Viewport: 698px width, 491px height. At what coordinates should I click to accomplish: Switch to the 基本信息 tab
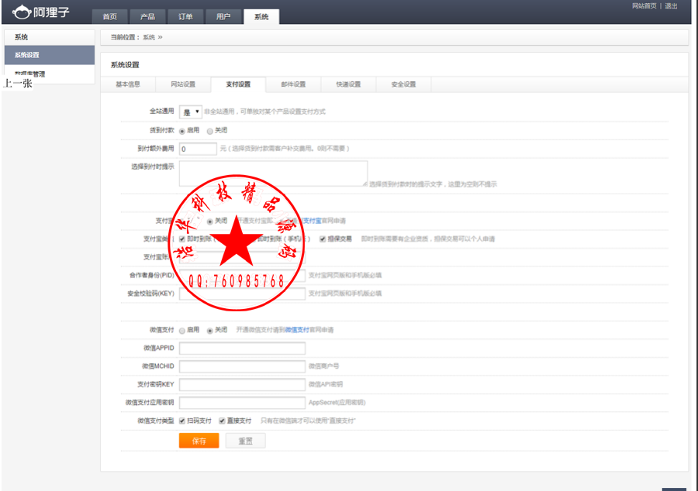(128, 84)
